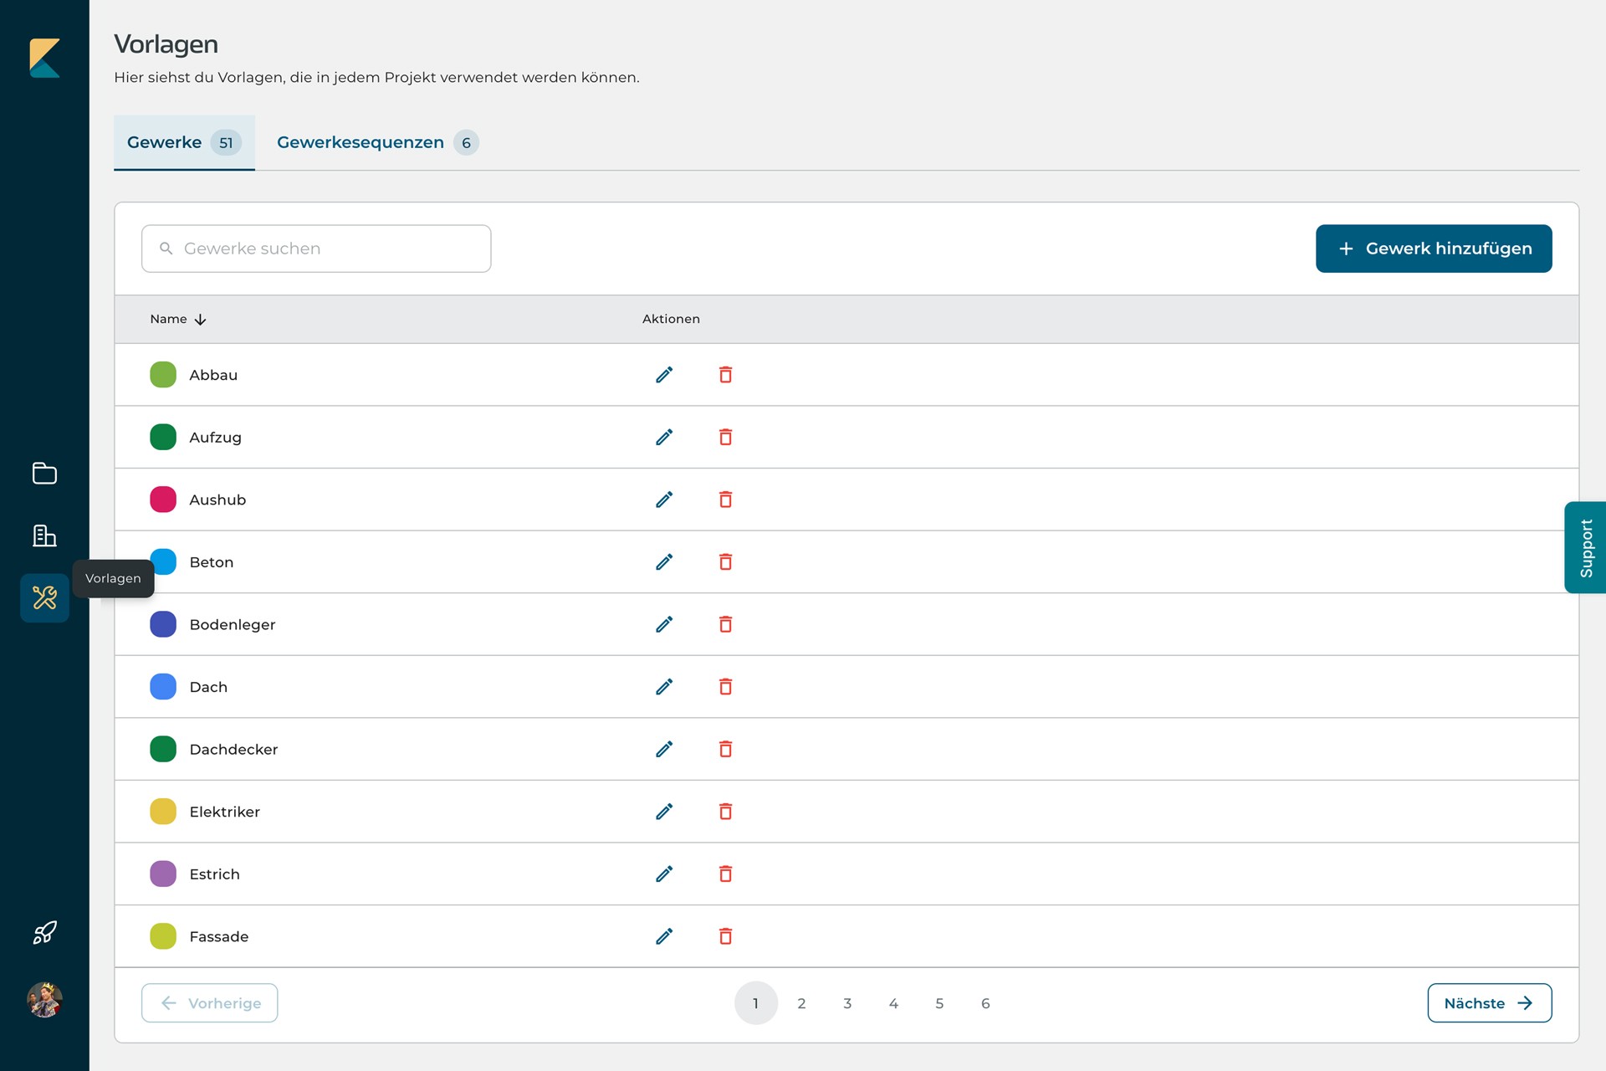Open the projects folder sidebar icon
Viewport: 1606px width, 1071px height.
(44, 474)
